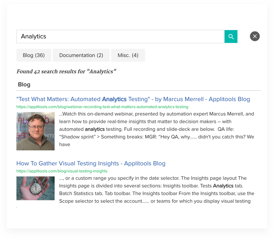Screen dimensions: 274x238
Task: Filter results by Documentation (2)
Action: (x=81, y=55)
